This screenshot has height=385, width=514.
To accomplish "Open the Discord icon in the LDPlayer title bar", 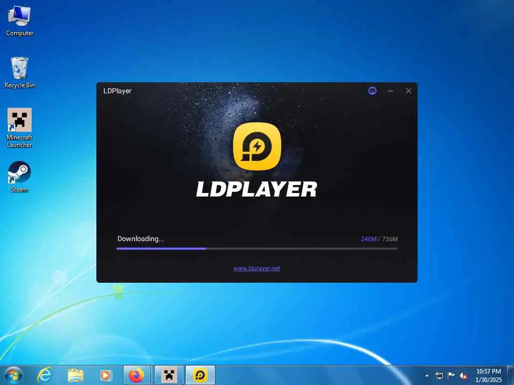I will [372, 91].
